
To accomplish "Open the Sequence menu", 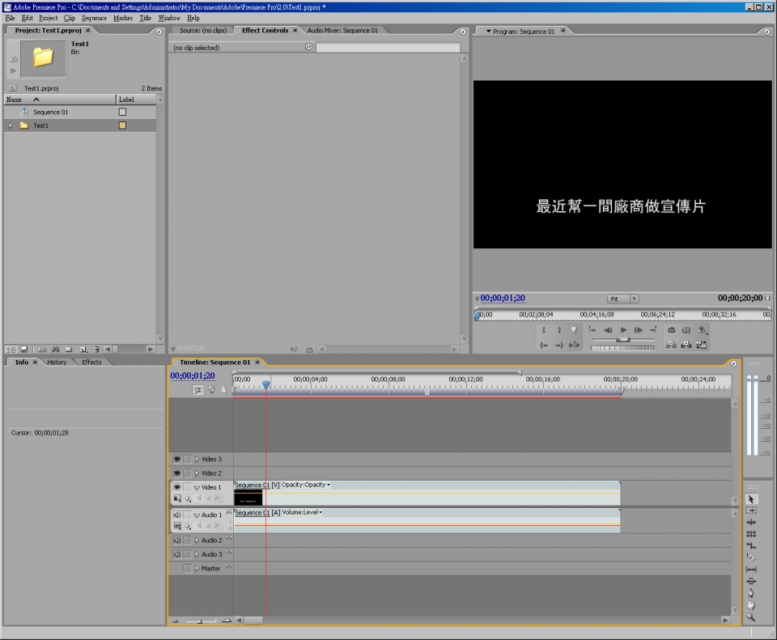I will 94,18.
